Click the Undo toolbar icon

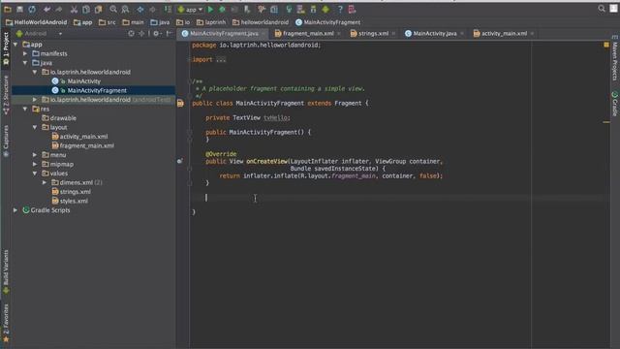coord(47,9)
